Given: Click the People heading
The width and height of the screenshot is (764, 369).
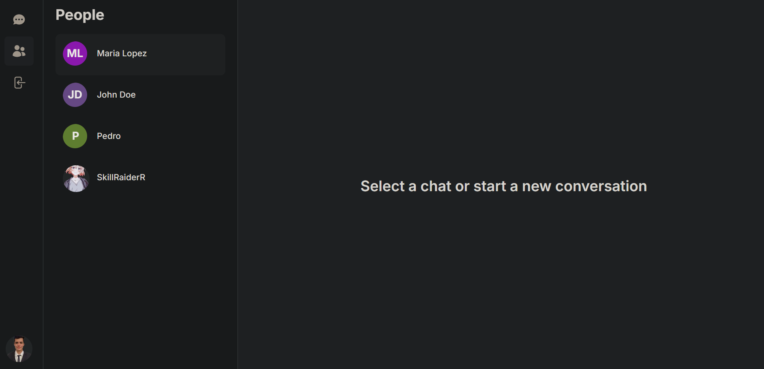Looking at the screenshot, I should pos(80,15).
